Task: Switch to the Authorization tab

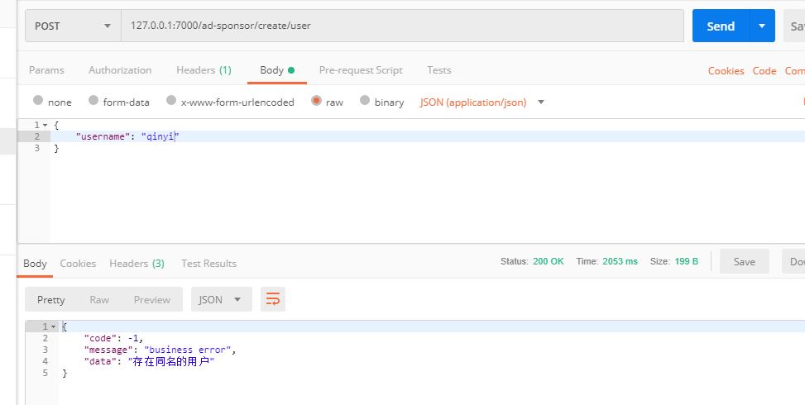Action: click(x=120, y=70)
